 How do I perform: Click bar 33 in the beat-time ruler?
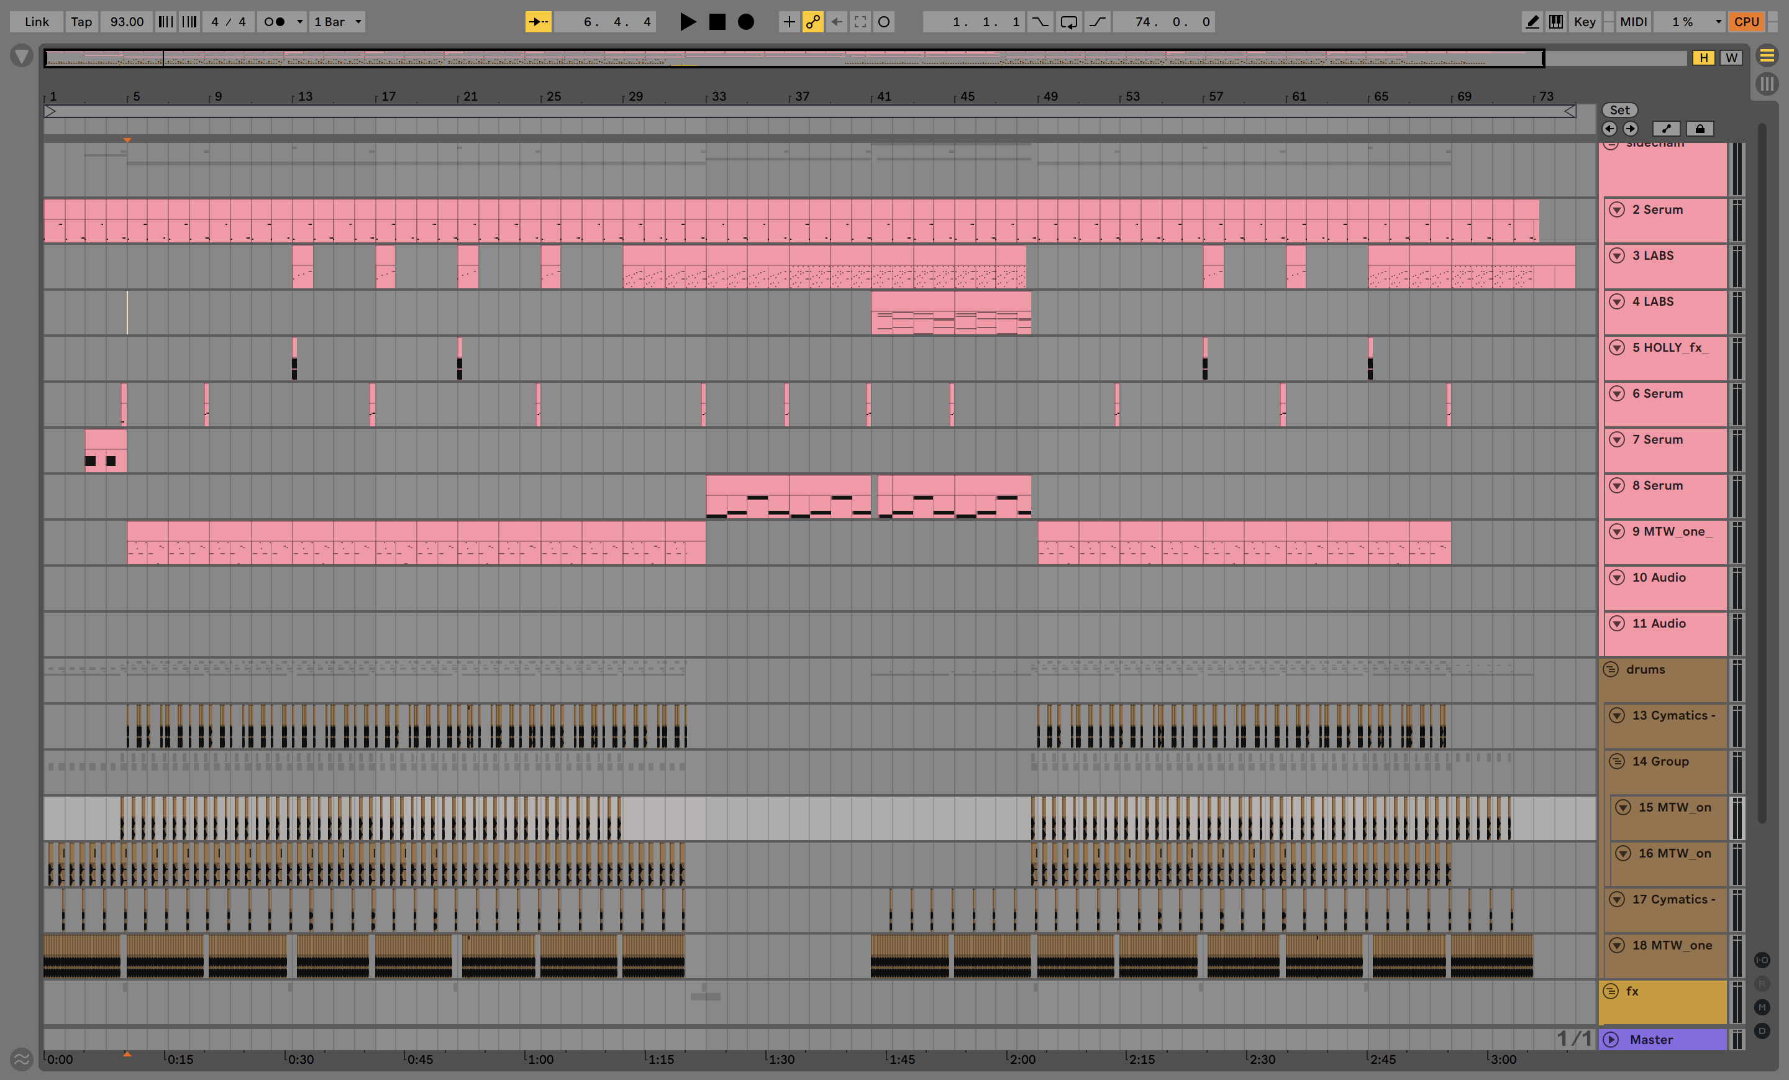pyautogui.click(x=717, y=96)
